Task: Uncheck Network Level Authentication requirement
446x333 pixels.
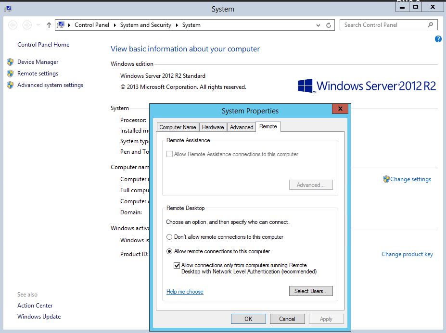Action: tap(177, 265)
